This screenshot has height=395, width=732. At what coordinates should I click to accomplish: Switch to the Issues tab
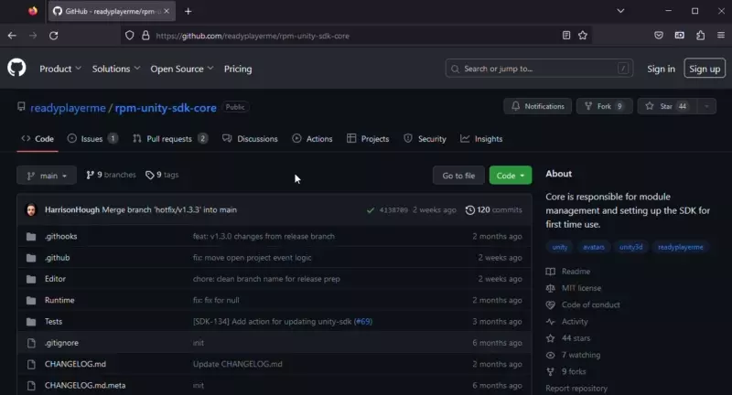click(92, 138)
